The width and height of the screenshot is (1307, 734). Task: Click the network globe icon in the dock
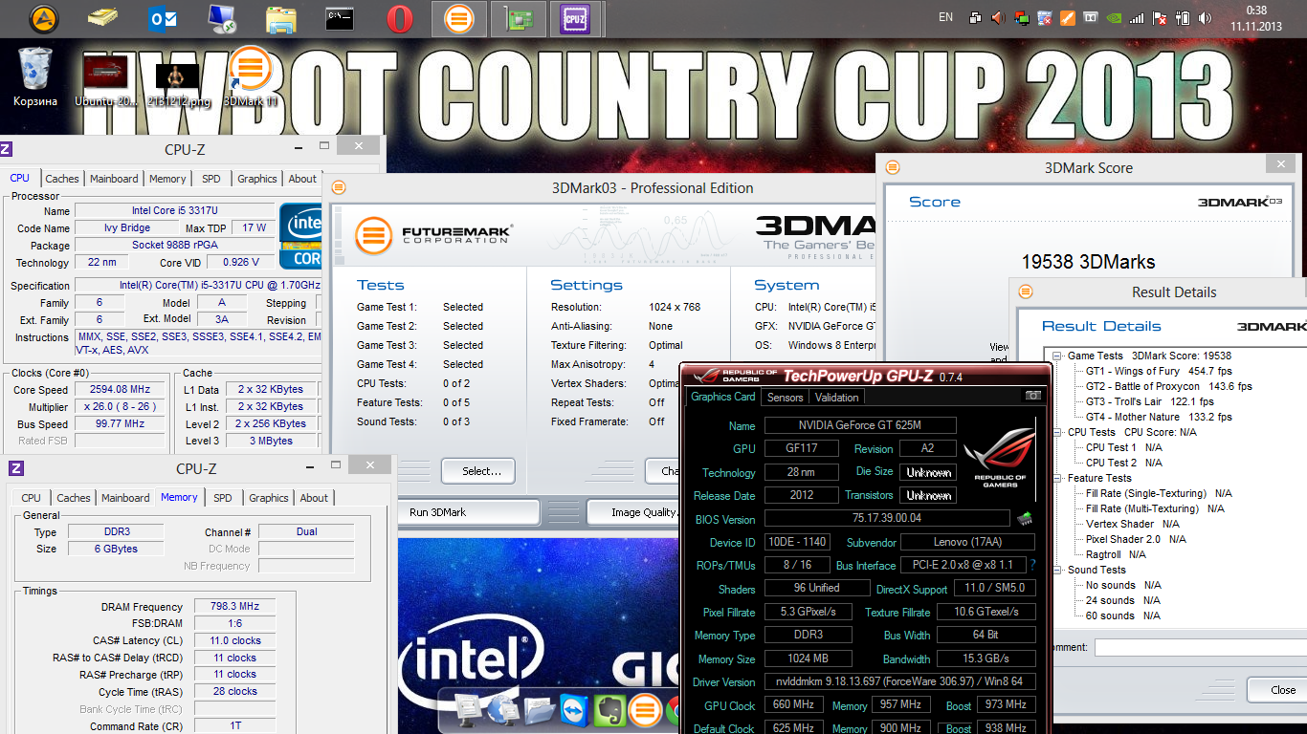[x=502, y=709]
